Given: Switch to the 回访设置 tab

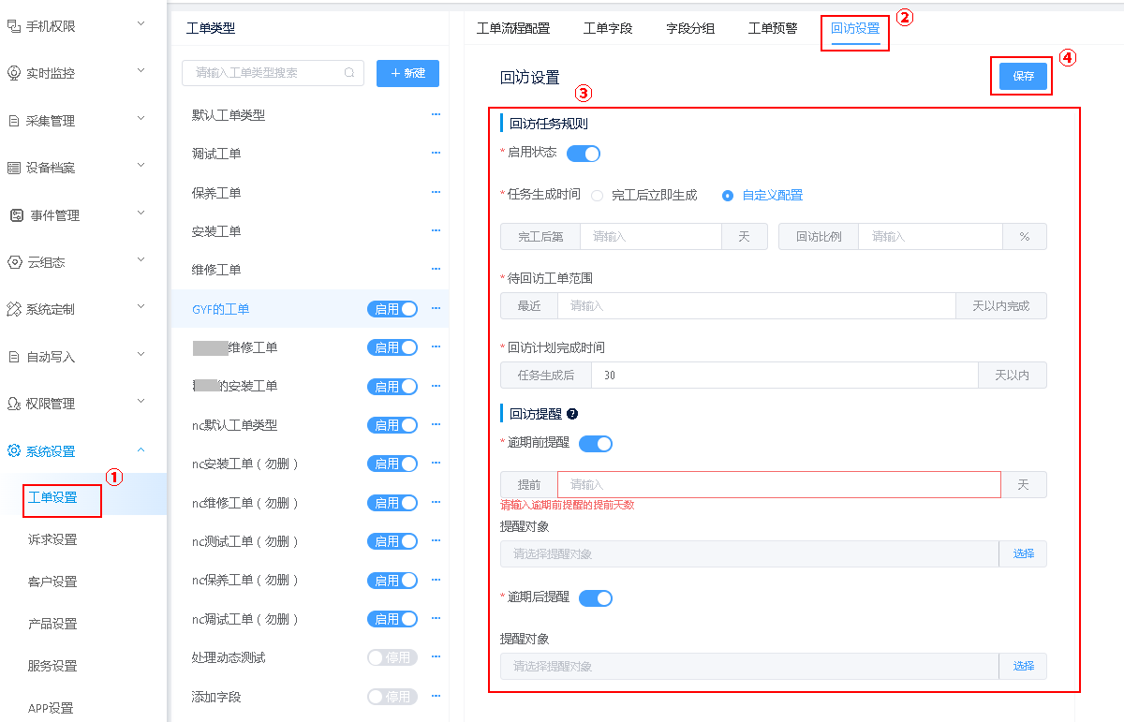Looking at the screenshot, I should (x=855, y=28).
